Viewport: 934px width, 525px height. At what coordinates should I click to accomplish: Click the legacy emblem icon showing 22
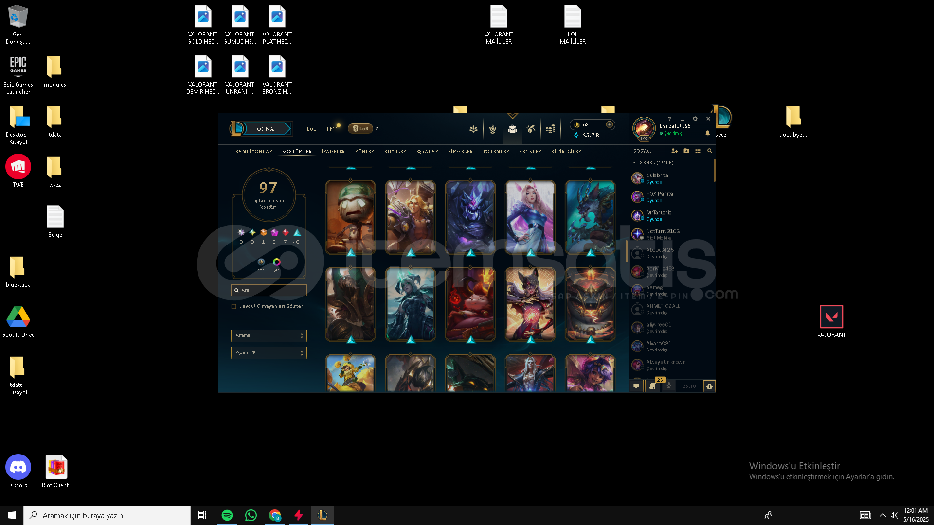pos(261,262)
